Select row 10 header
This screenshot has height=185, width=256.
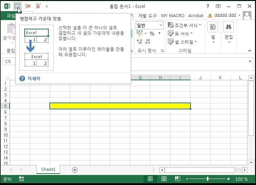(5, 135)
